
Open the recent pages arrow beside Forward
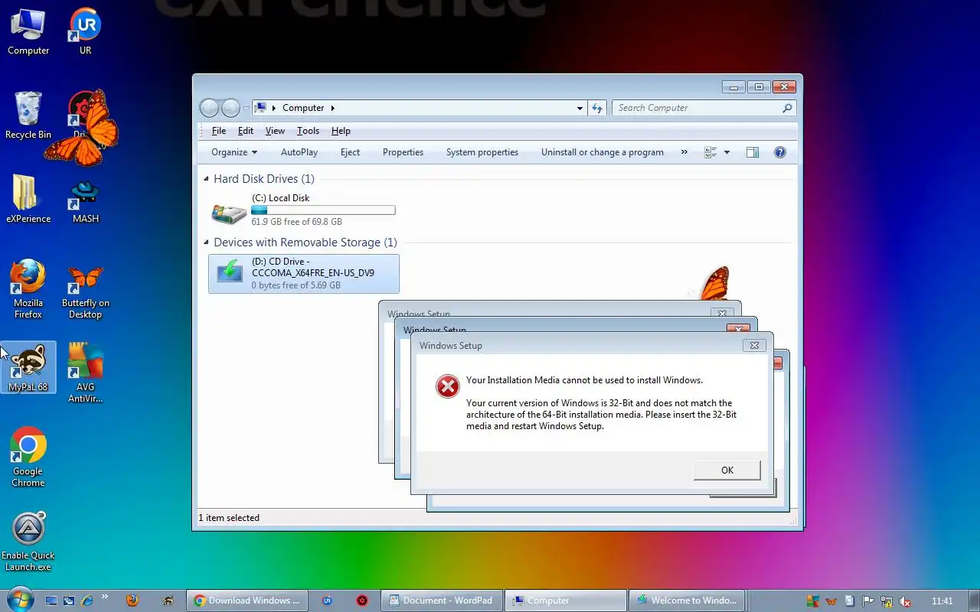247,108
